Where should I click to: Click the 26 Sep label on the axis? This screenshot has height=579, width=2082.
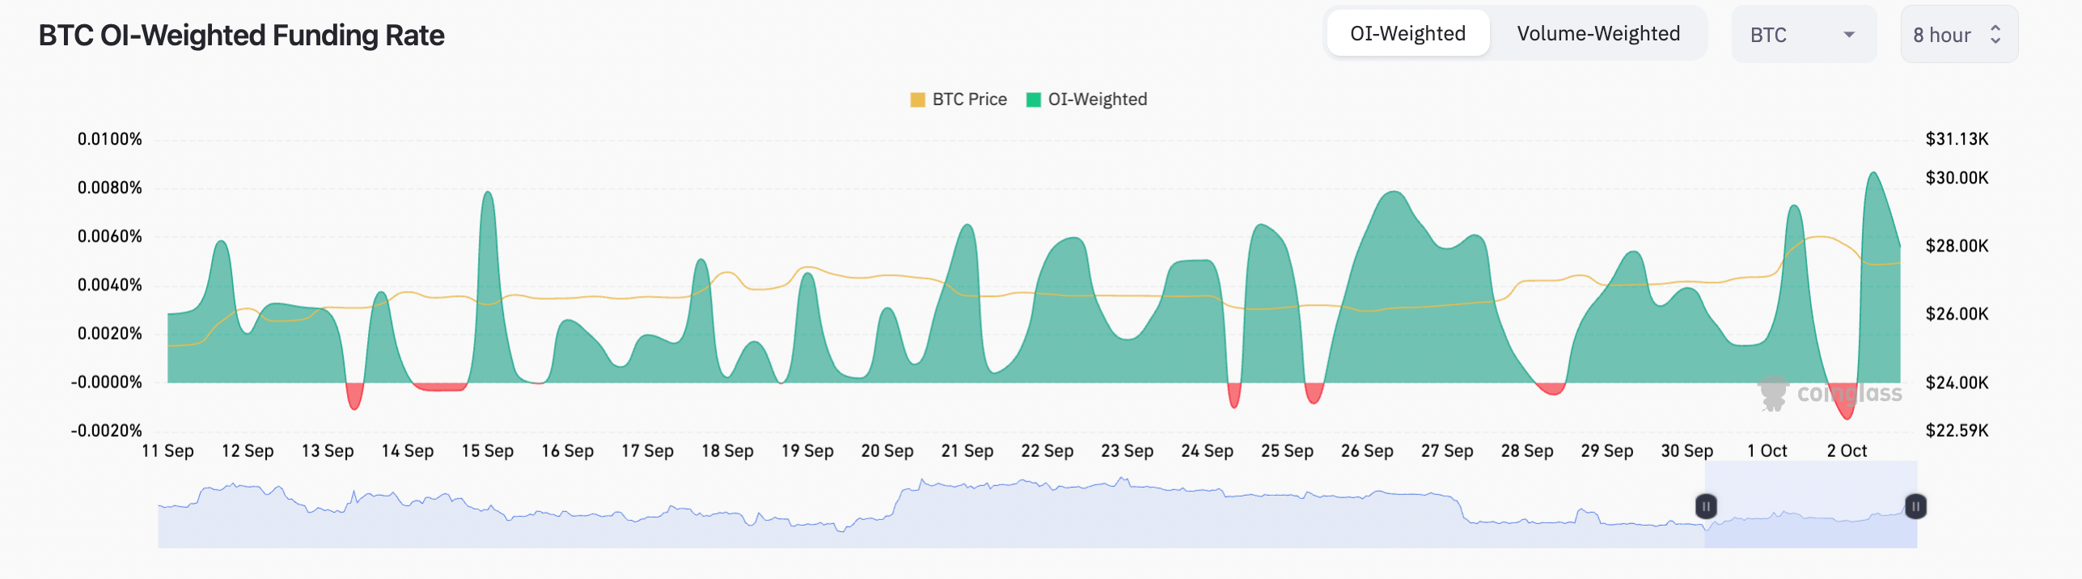tap(1367, 451)
